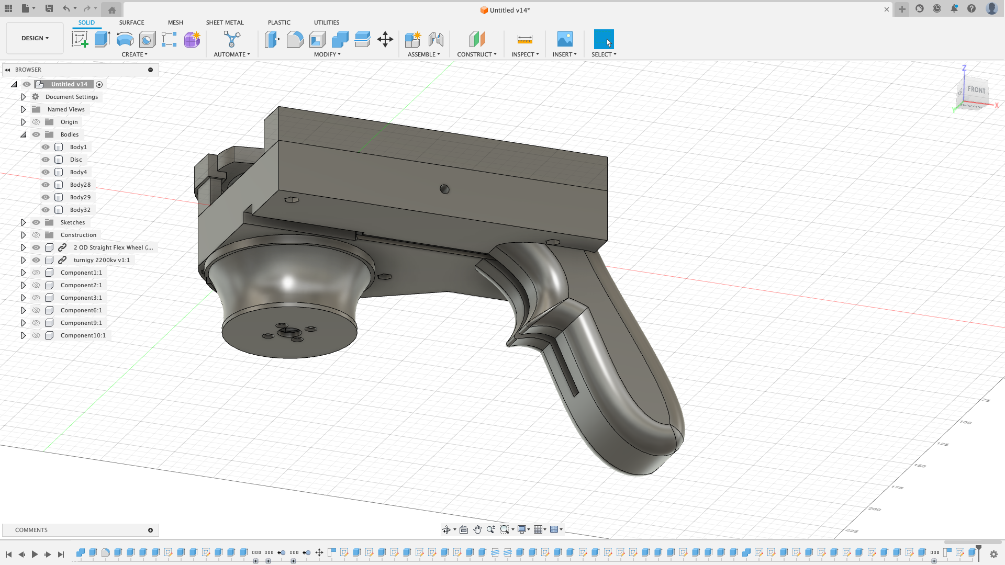Collapse the Comments panel
1005x565 pixels.
click(x=151, y=530)
